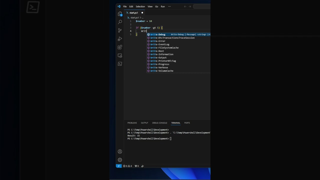The width and height of the screenshot is (320, 180).
Task: Show errors and warnings count in status bar
Action: [127, 166]
